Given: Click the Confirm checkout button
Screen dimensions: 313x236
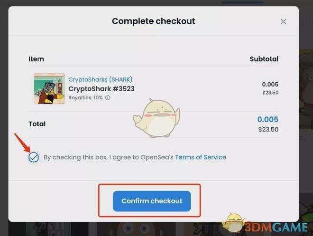Looking at the screenshot, I should click(152, 201).
